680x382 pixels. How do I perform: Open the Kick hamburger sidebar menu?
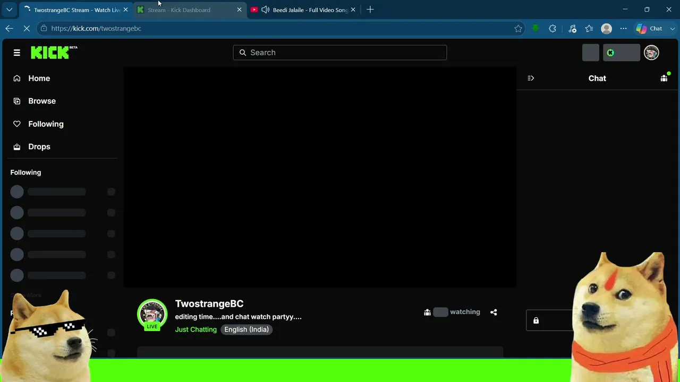pyautogui.click(x=17, y=53)
